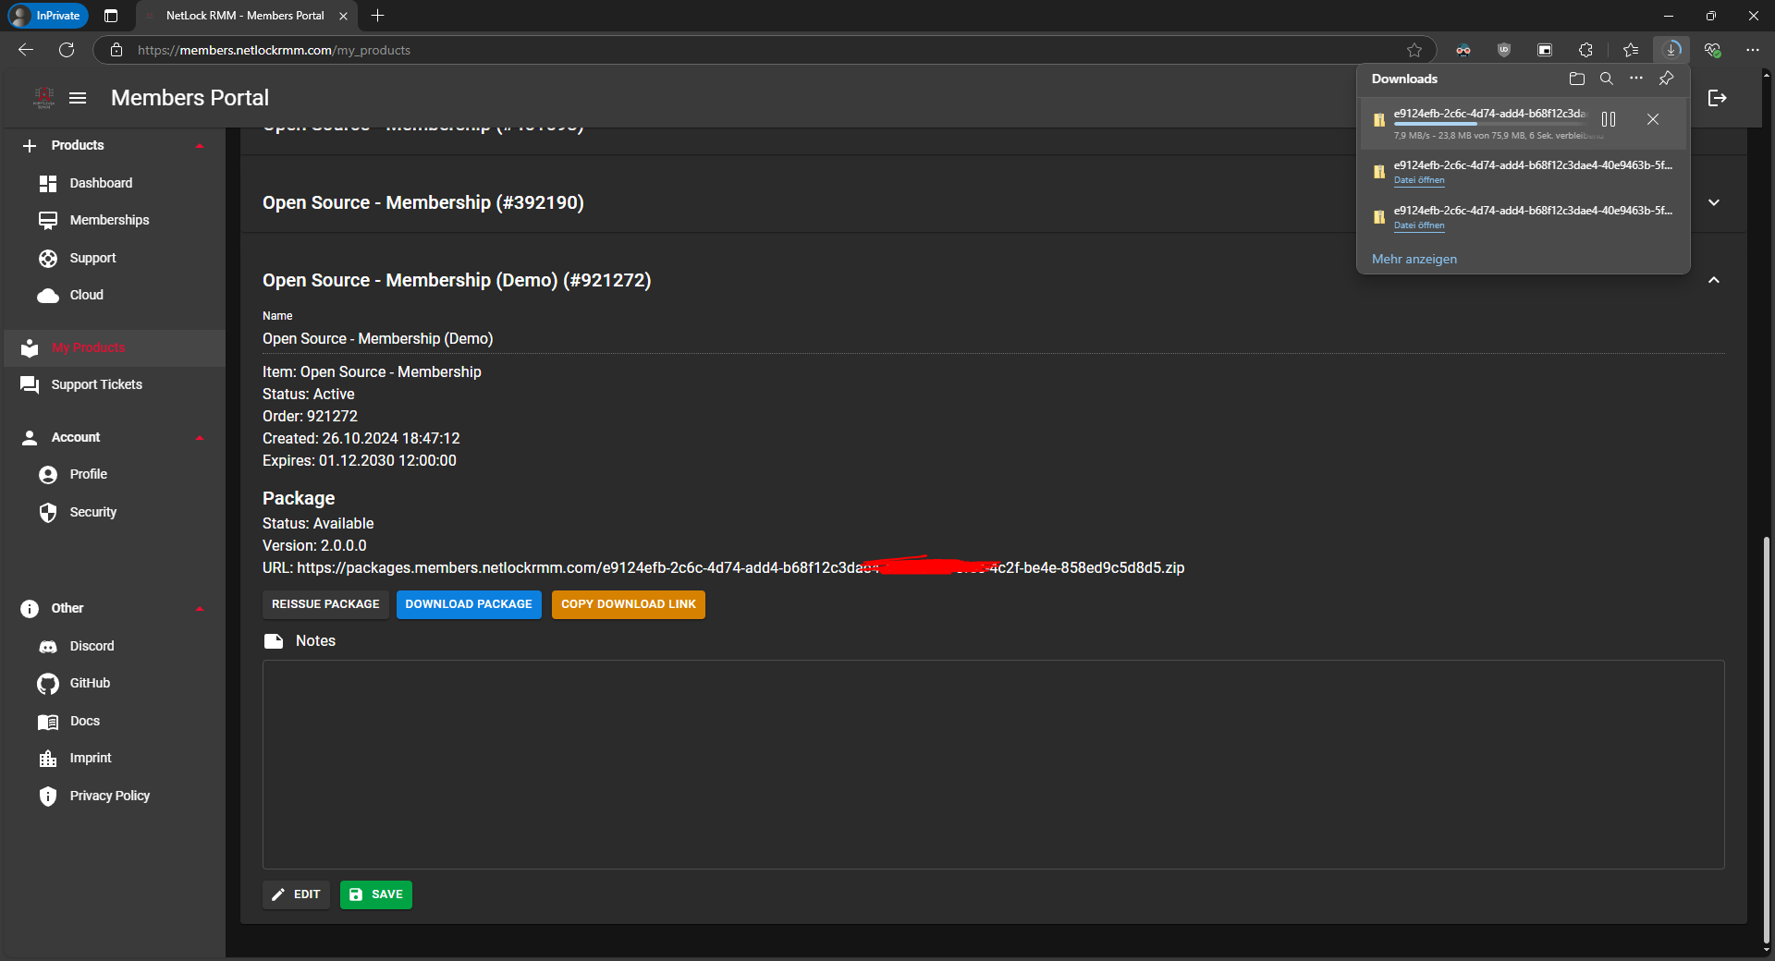Image resolution: width=1775 pixels, height=961 pixels.
Task: Close the NetLock RMM tab
Action: point(343,16)
